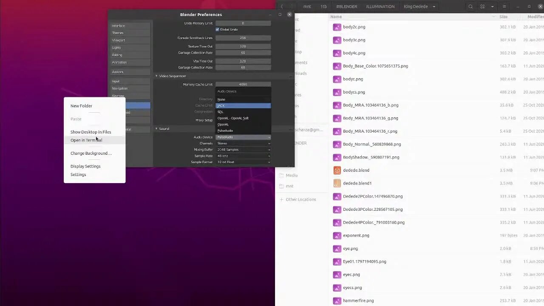Open the Animation preferences tab

pos(130,62)
